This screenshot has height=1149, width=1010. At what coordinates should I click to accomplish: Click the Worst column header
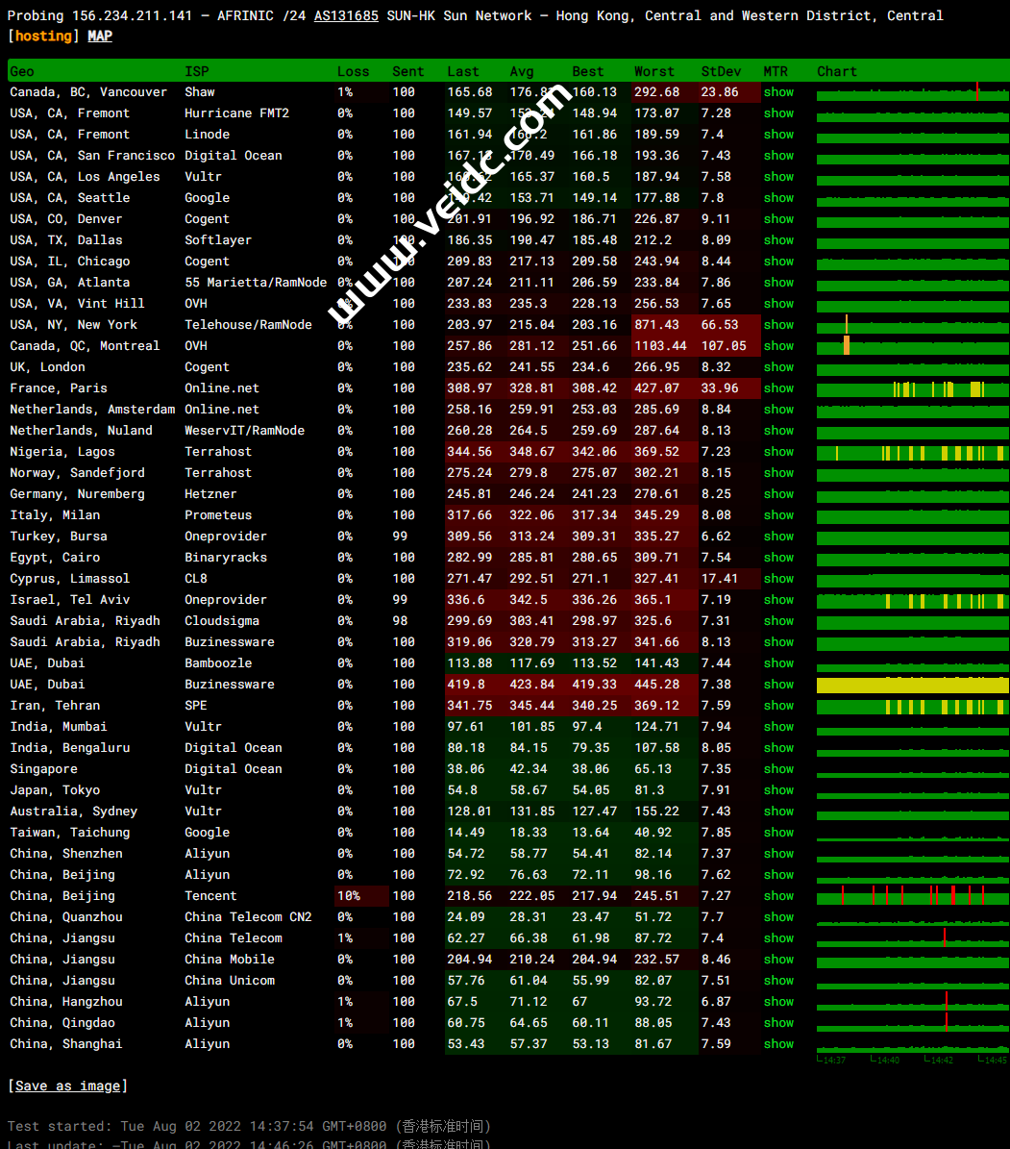(654, 72)
